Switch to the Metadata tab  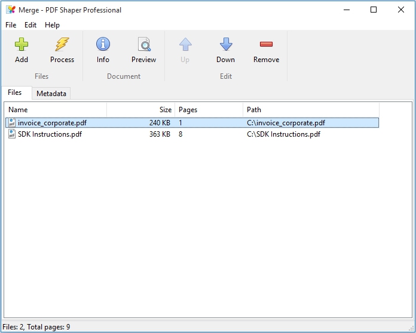pos(51,93)
